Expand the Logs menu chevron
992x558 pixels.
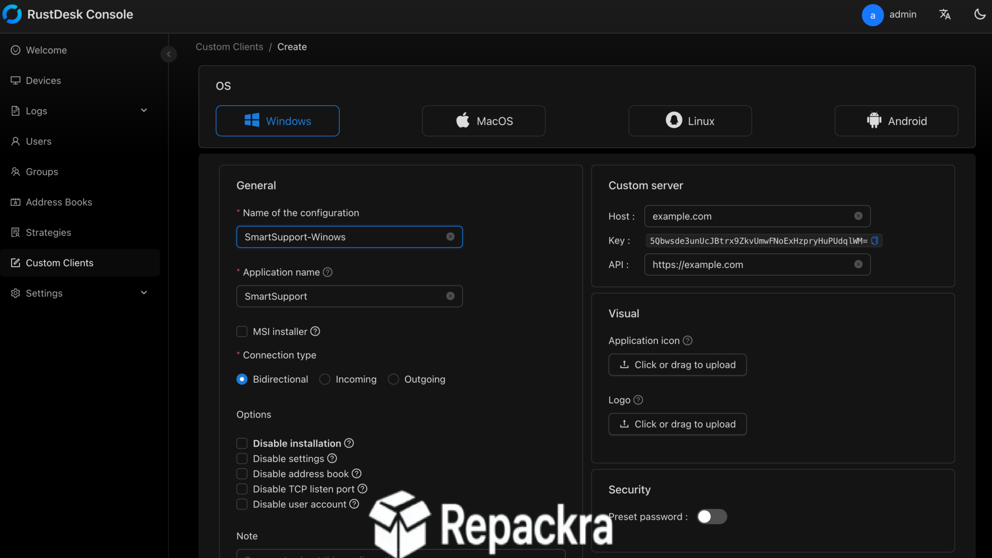tap(144, 110)
